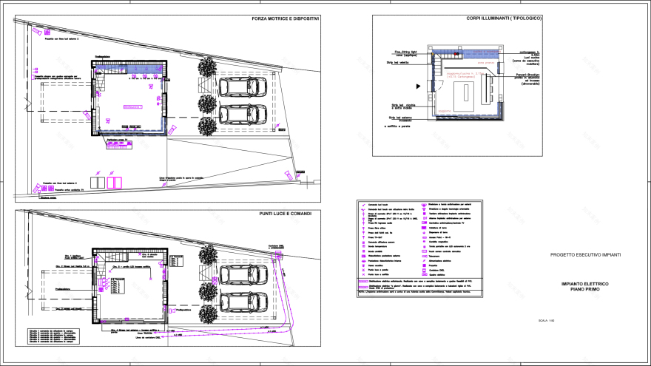Click the SCALA 1:50 scale label

(546, 320)
